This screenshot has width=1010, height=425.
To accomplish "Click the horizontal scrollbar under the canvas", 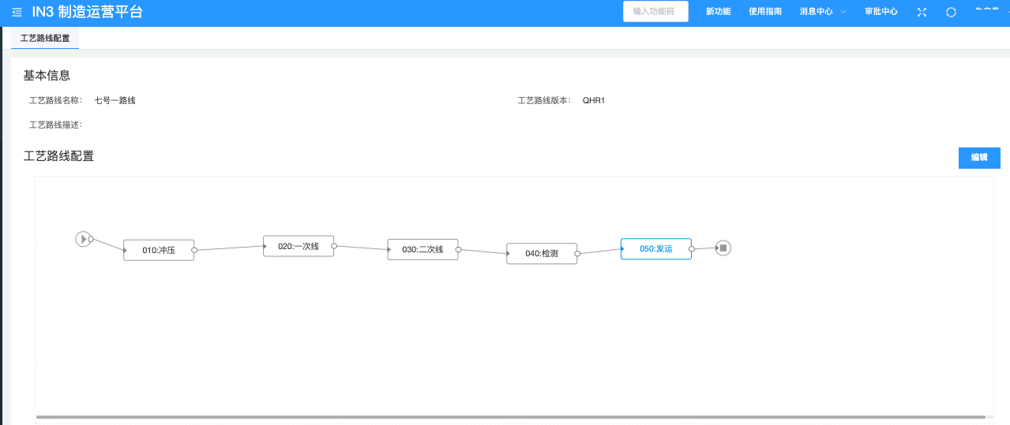I will 510,416.
